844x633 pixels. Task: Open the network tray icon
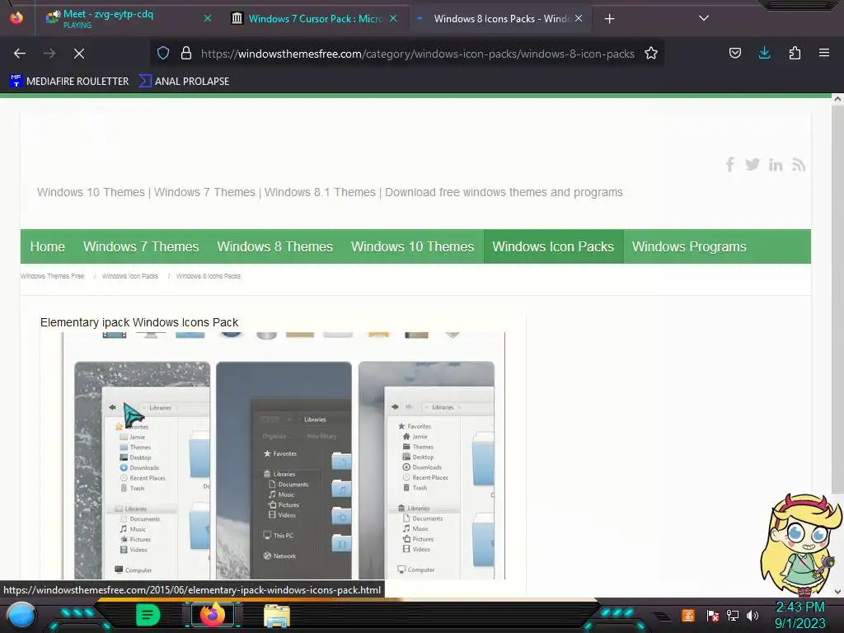pos(733,615)
